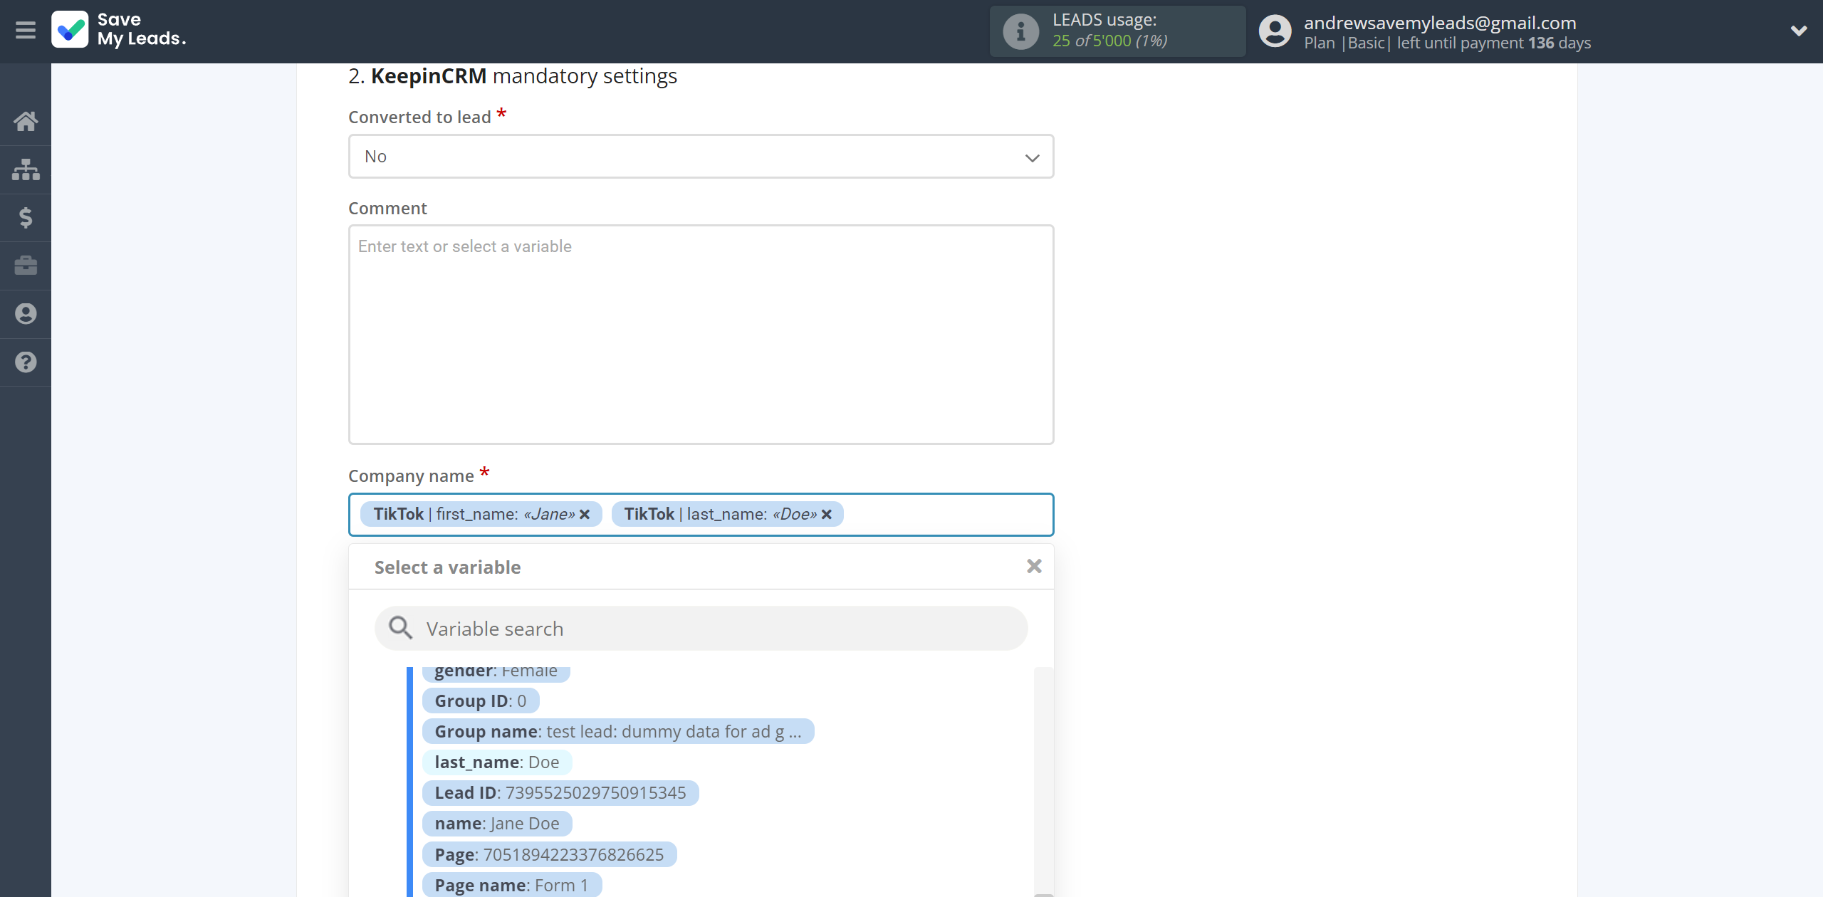Open billing dollar sidebar icon
The height and width of the screenshot is (897, 1823).
tap(26, 217)
